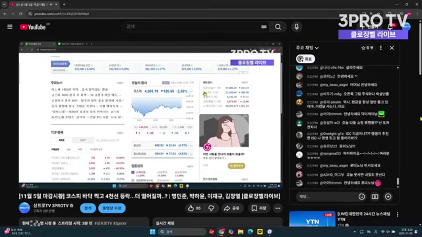
Task: Dislike the video with thumbs down
Action: coord(212,208)
